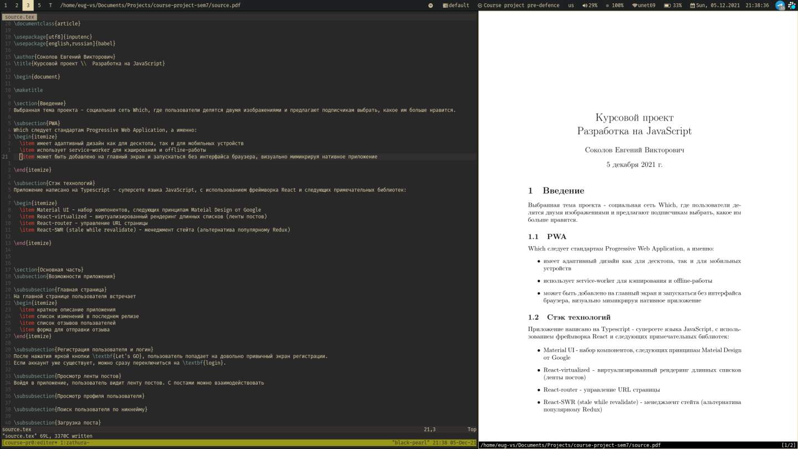Click the source.pdf path in zathura statusbar

(571, 445)
